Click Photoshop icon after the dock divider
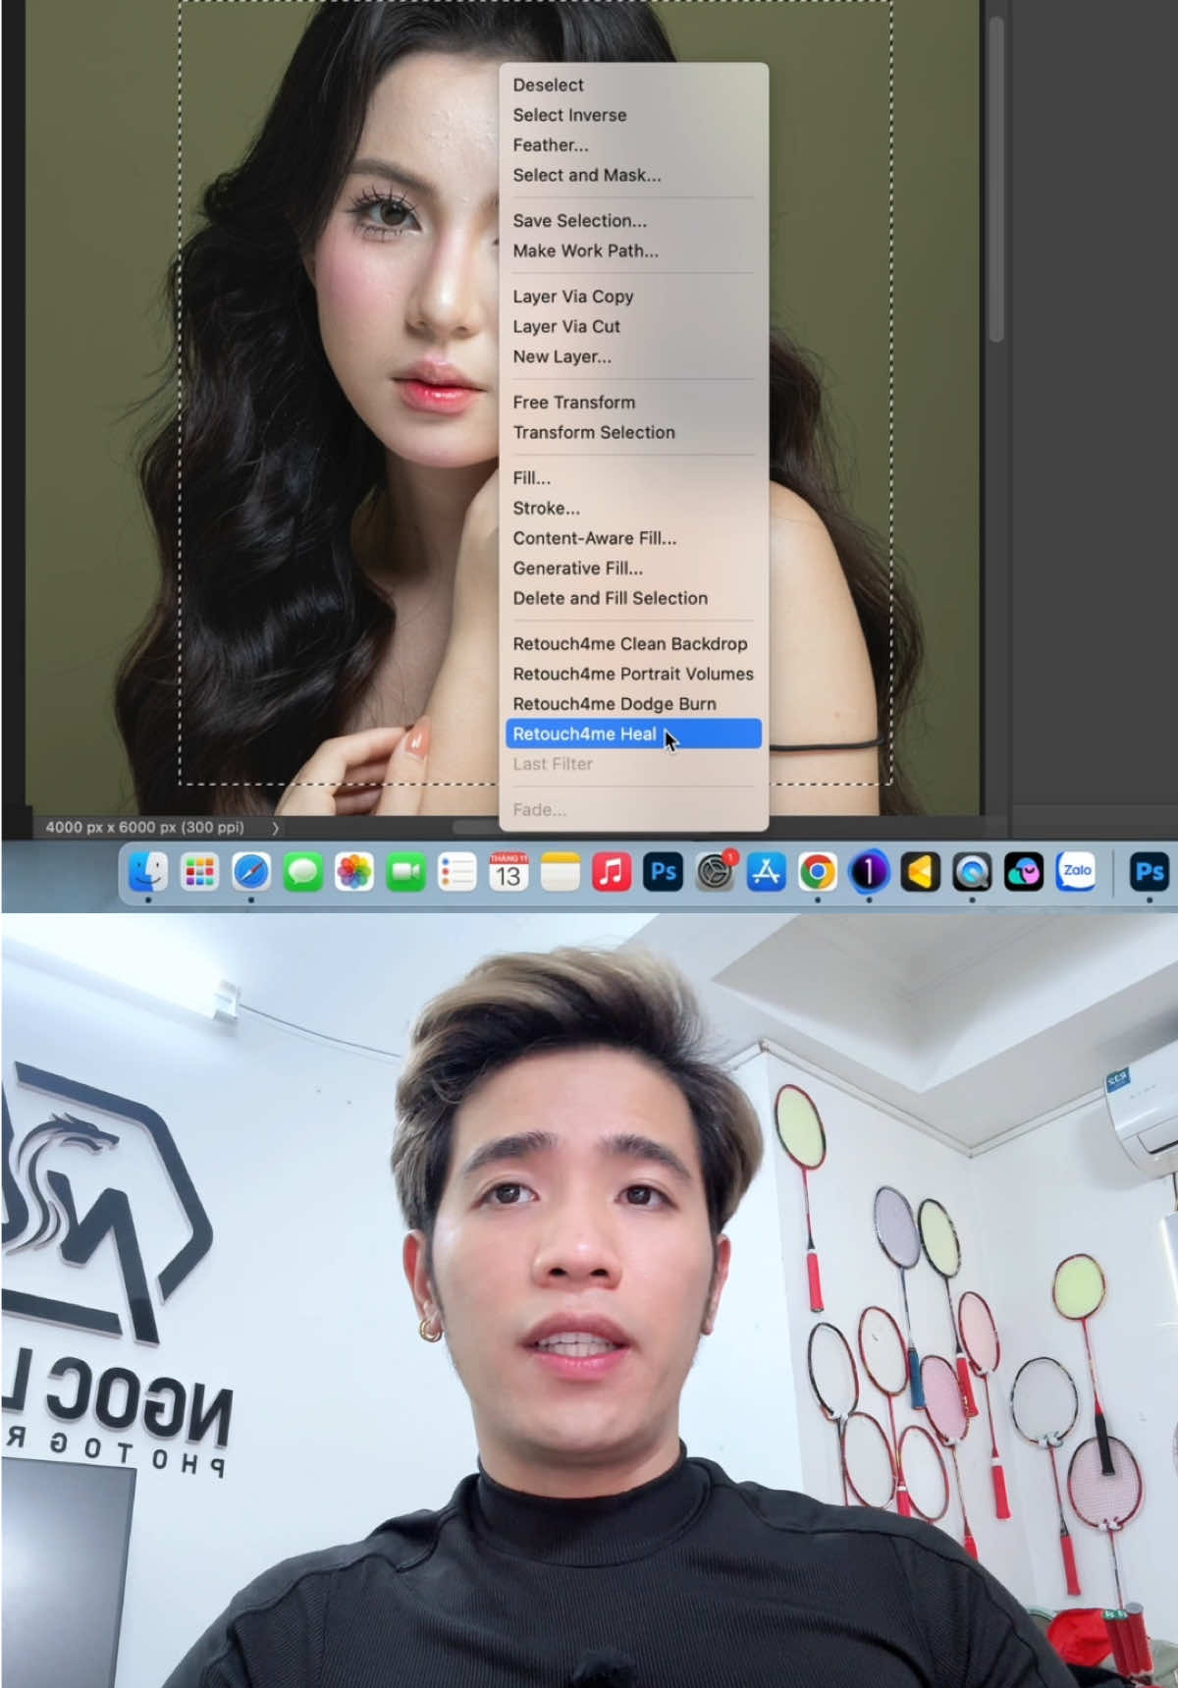Viewport: 1178px width, 1688px height. point(1149,872)
